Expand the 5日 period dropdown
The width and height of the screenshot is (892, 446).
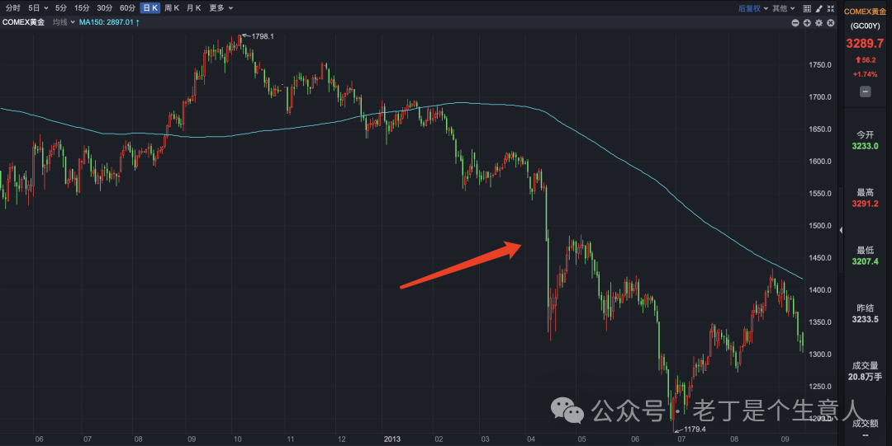[x=38, y=8]
